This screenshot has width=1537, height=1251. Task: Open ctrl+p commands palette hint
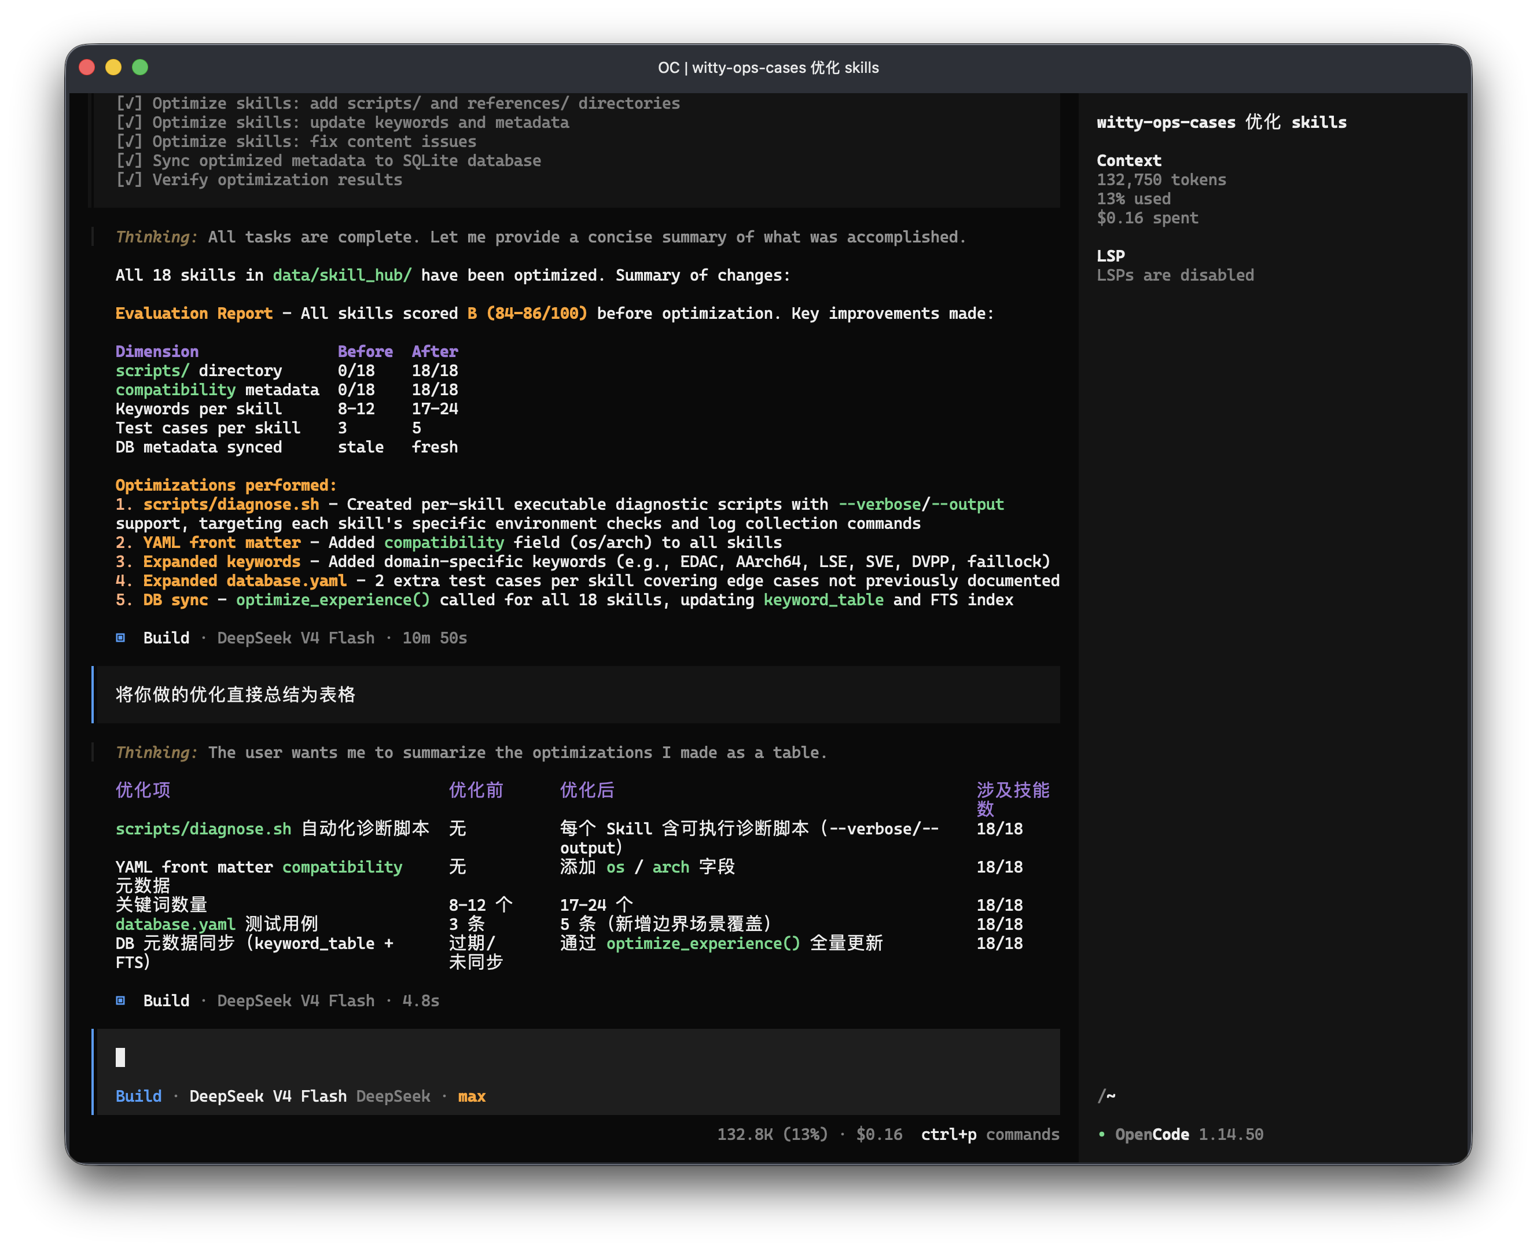[x=990, y=1134]
